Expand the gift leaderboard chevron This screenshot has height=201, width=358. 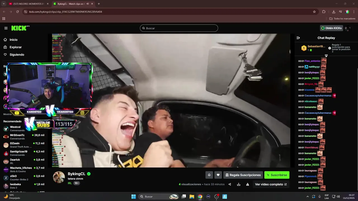coord(326,56)
